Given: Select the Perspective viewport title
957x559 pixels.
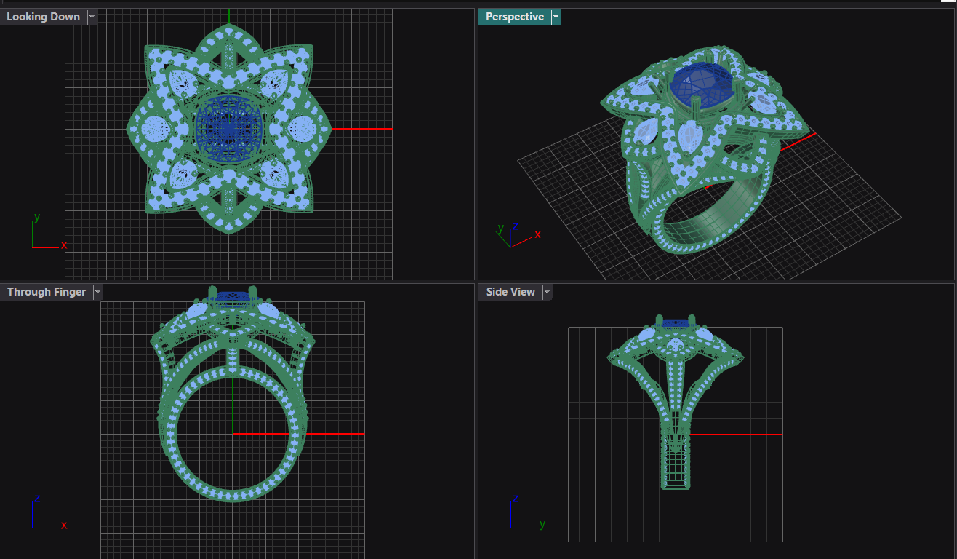Looking at the screenshot, I should click(514, 17).
